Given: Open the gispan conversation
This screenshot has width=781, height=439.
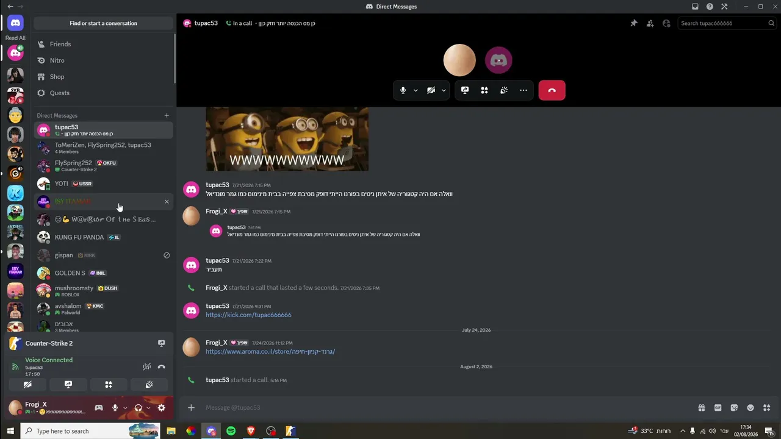Looking at the screenshot, I should (x=103, y=255).
